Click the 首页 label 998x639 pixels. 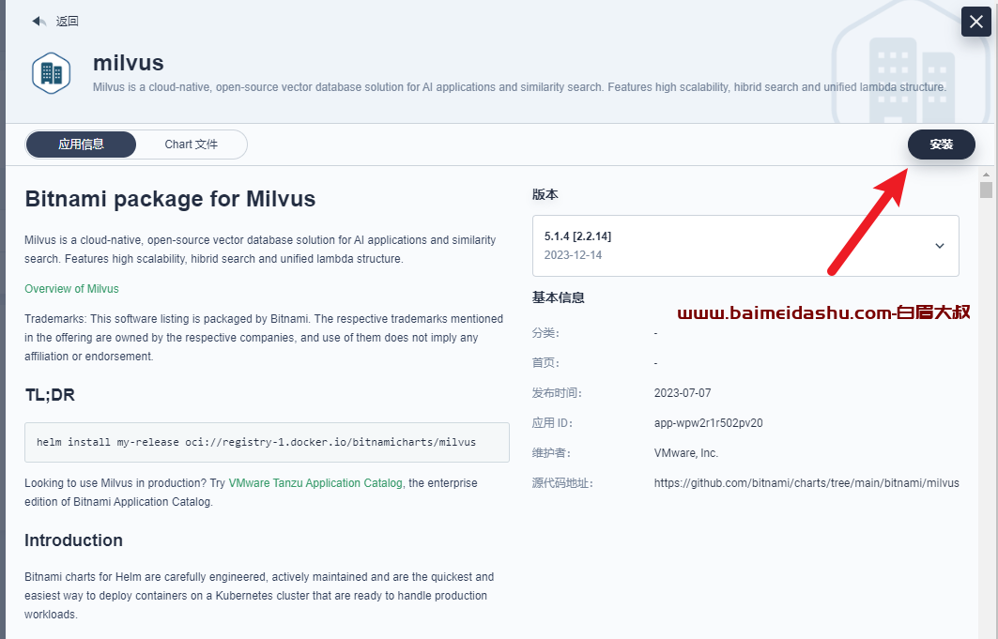tap(545, 363)
